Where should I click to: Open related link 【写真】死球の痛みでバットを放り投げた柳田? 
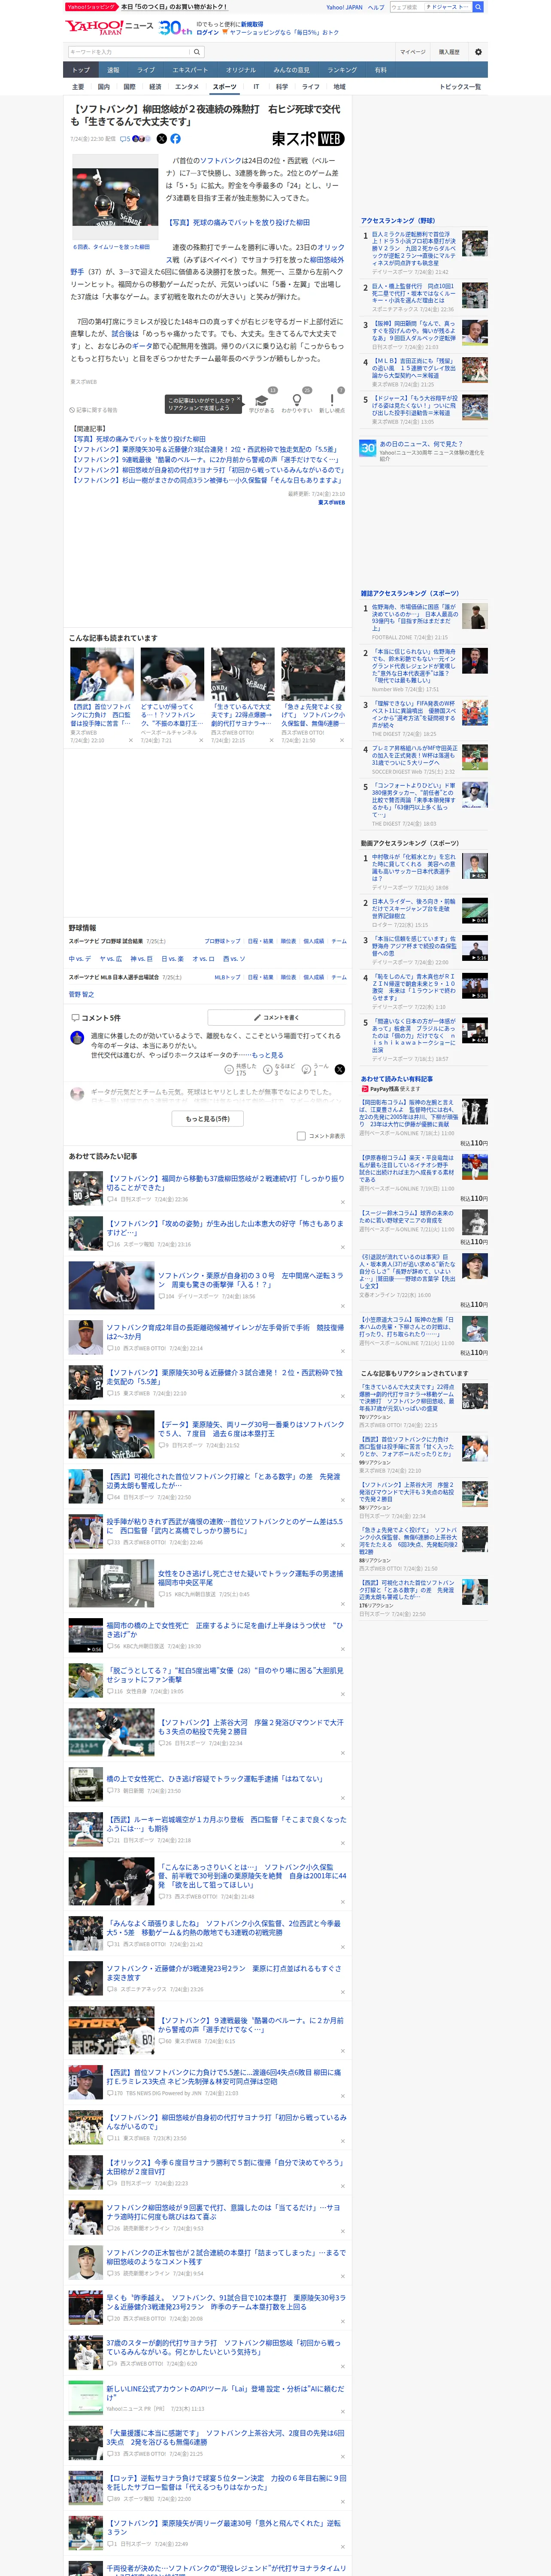[138, 439]
